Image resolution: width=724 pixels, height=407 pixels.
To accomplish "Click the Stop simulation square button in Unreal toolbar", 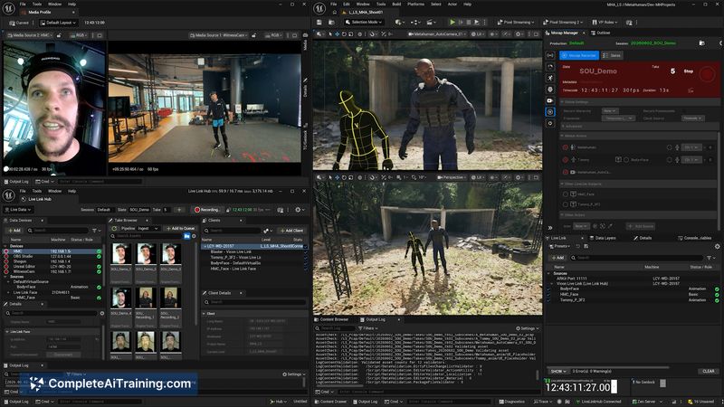I will click(469, 22).
